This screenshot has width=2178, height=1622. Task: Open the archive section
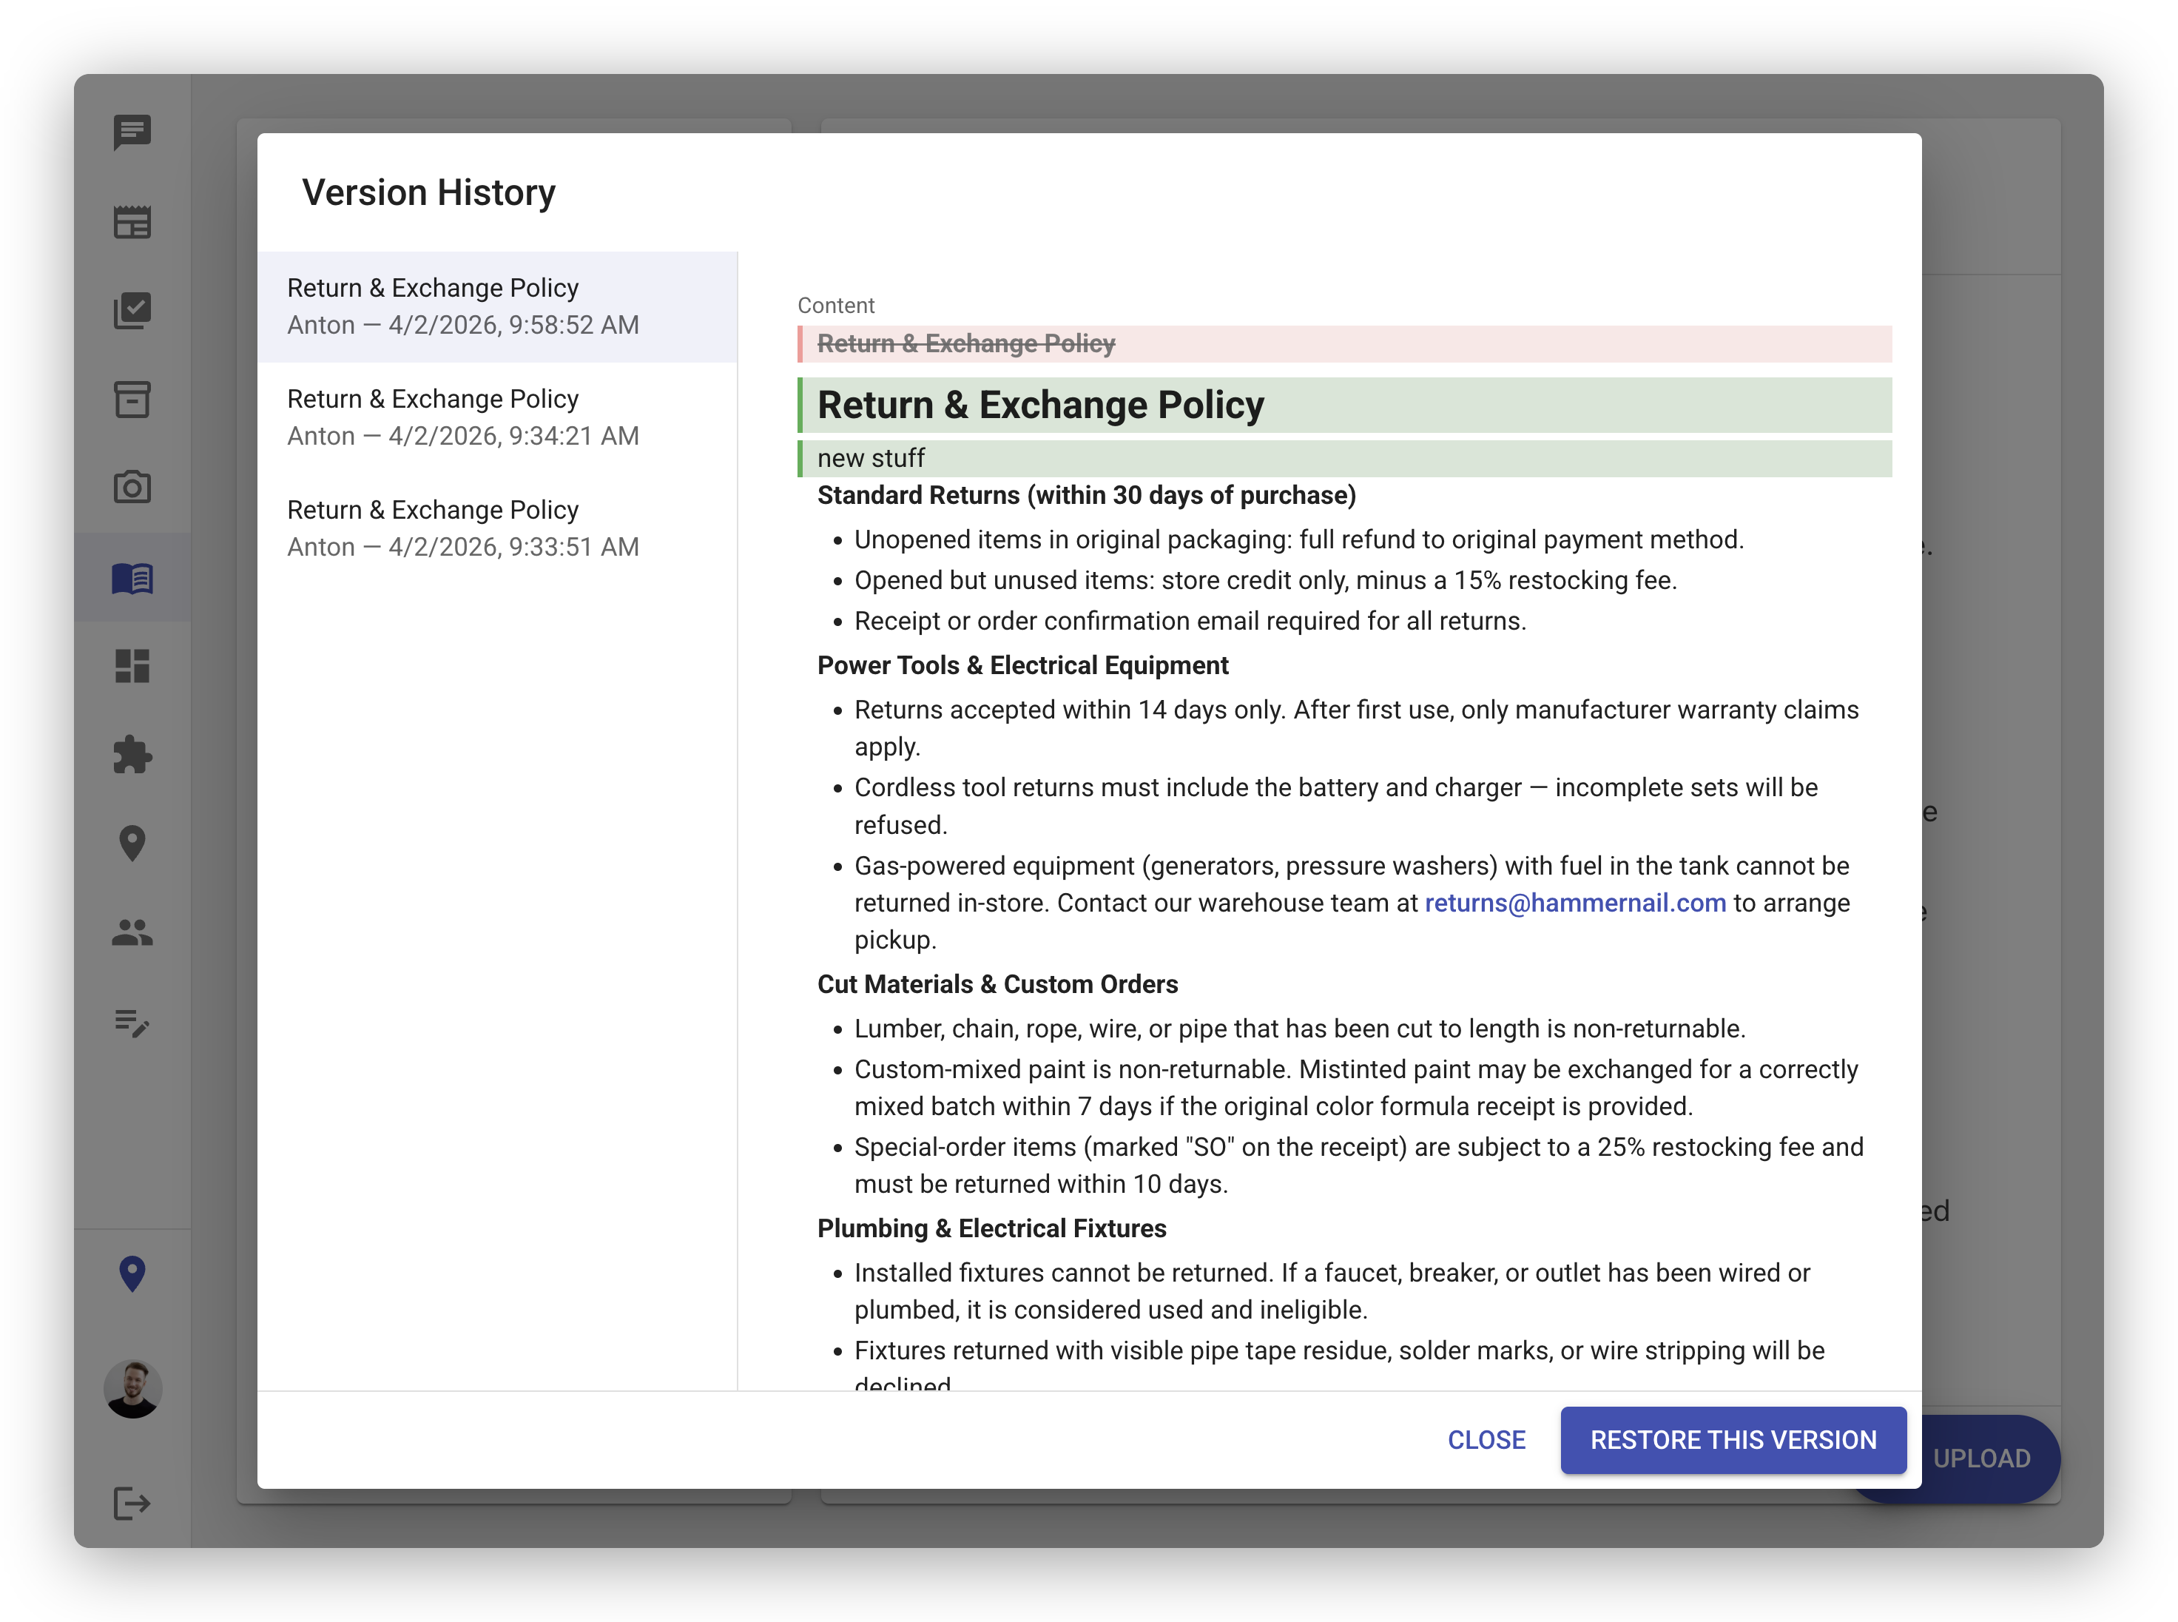(132, 400)
